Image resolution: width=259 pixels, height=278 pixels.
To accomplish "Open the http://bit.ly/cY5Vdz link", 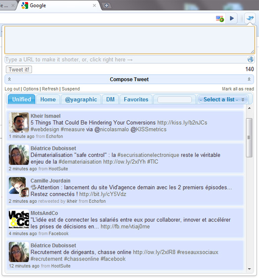I will (x=103, y=194).
